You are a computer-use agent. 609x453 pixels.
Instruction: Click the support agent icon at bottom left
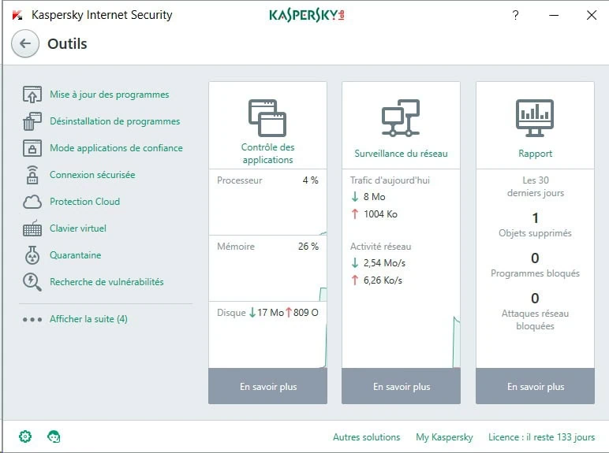pyautogui.click(x=54, y=436)
